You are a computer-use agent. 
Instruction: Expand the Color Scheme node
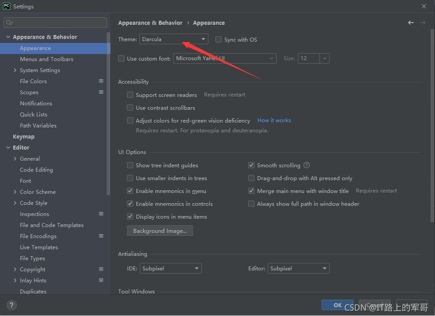[x=15, y=192]
